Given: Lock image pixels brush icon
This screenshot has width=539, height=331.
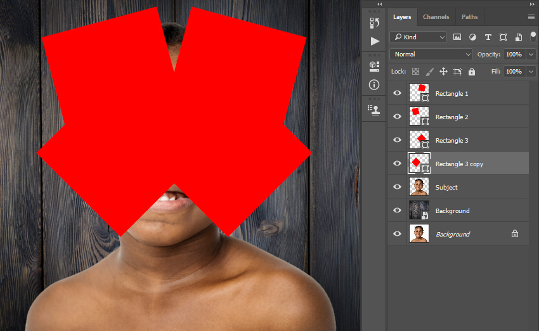Looking at the screenshot, I should click(x=430, y=72).
